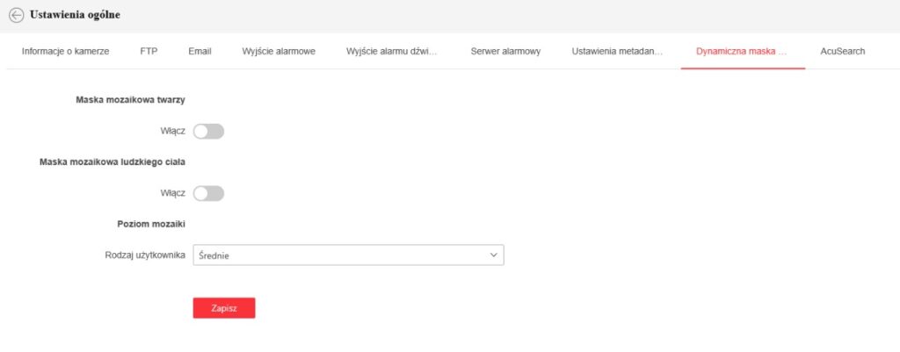Open the Informacje o kamerze tab
The width and height of the screenshot is (900, 352).
pyautogui.click(x=65, y=51)
